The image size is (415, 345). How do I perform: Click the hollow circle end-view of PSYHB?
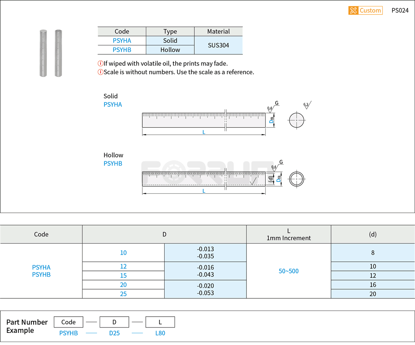pyautogui.click(x=297, y=178)
